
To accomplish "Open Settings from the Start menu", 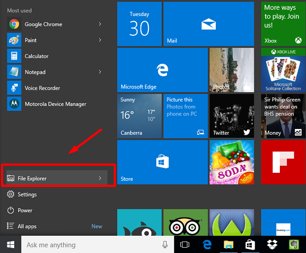I will [27, 194].
